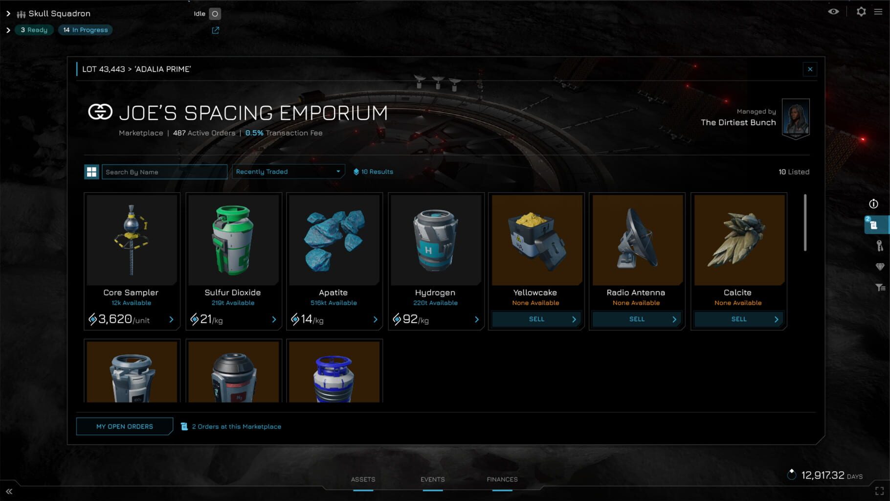
Task: Click SELL button under Yellowcake
Action: tap(536, 319)
